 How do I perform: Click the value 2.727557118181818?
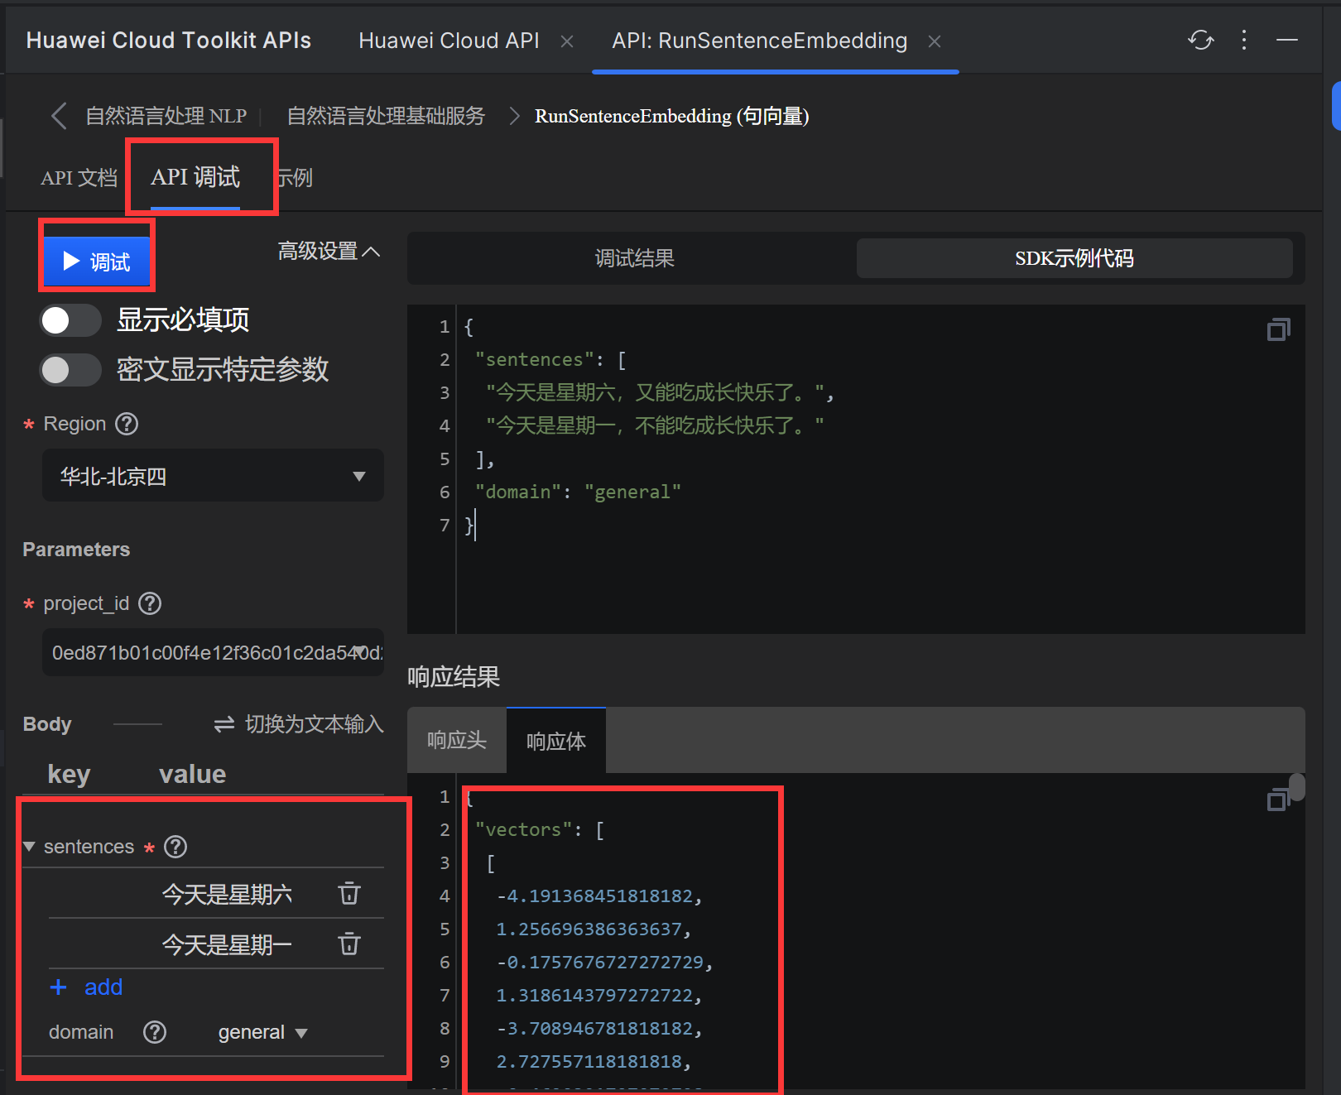[x=589, y=1061]
